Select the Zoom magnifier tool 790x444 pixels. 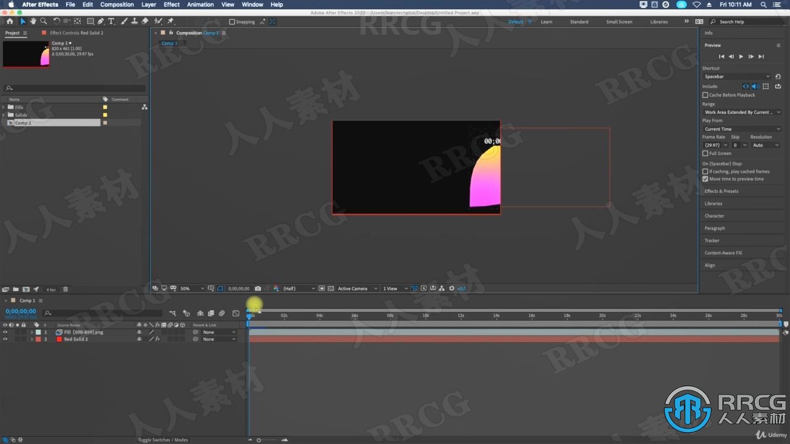(x=43, y=21)
